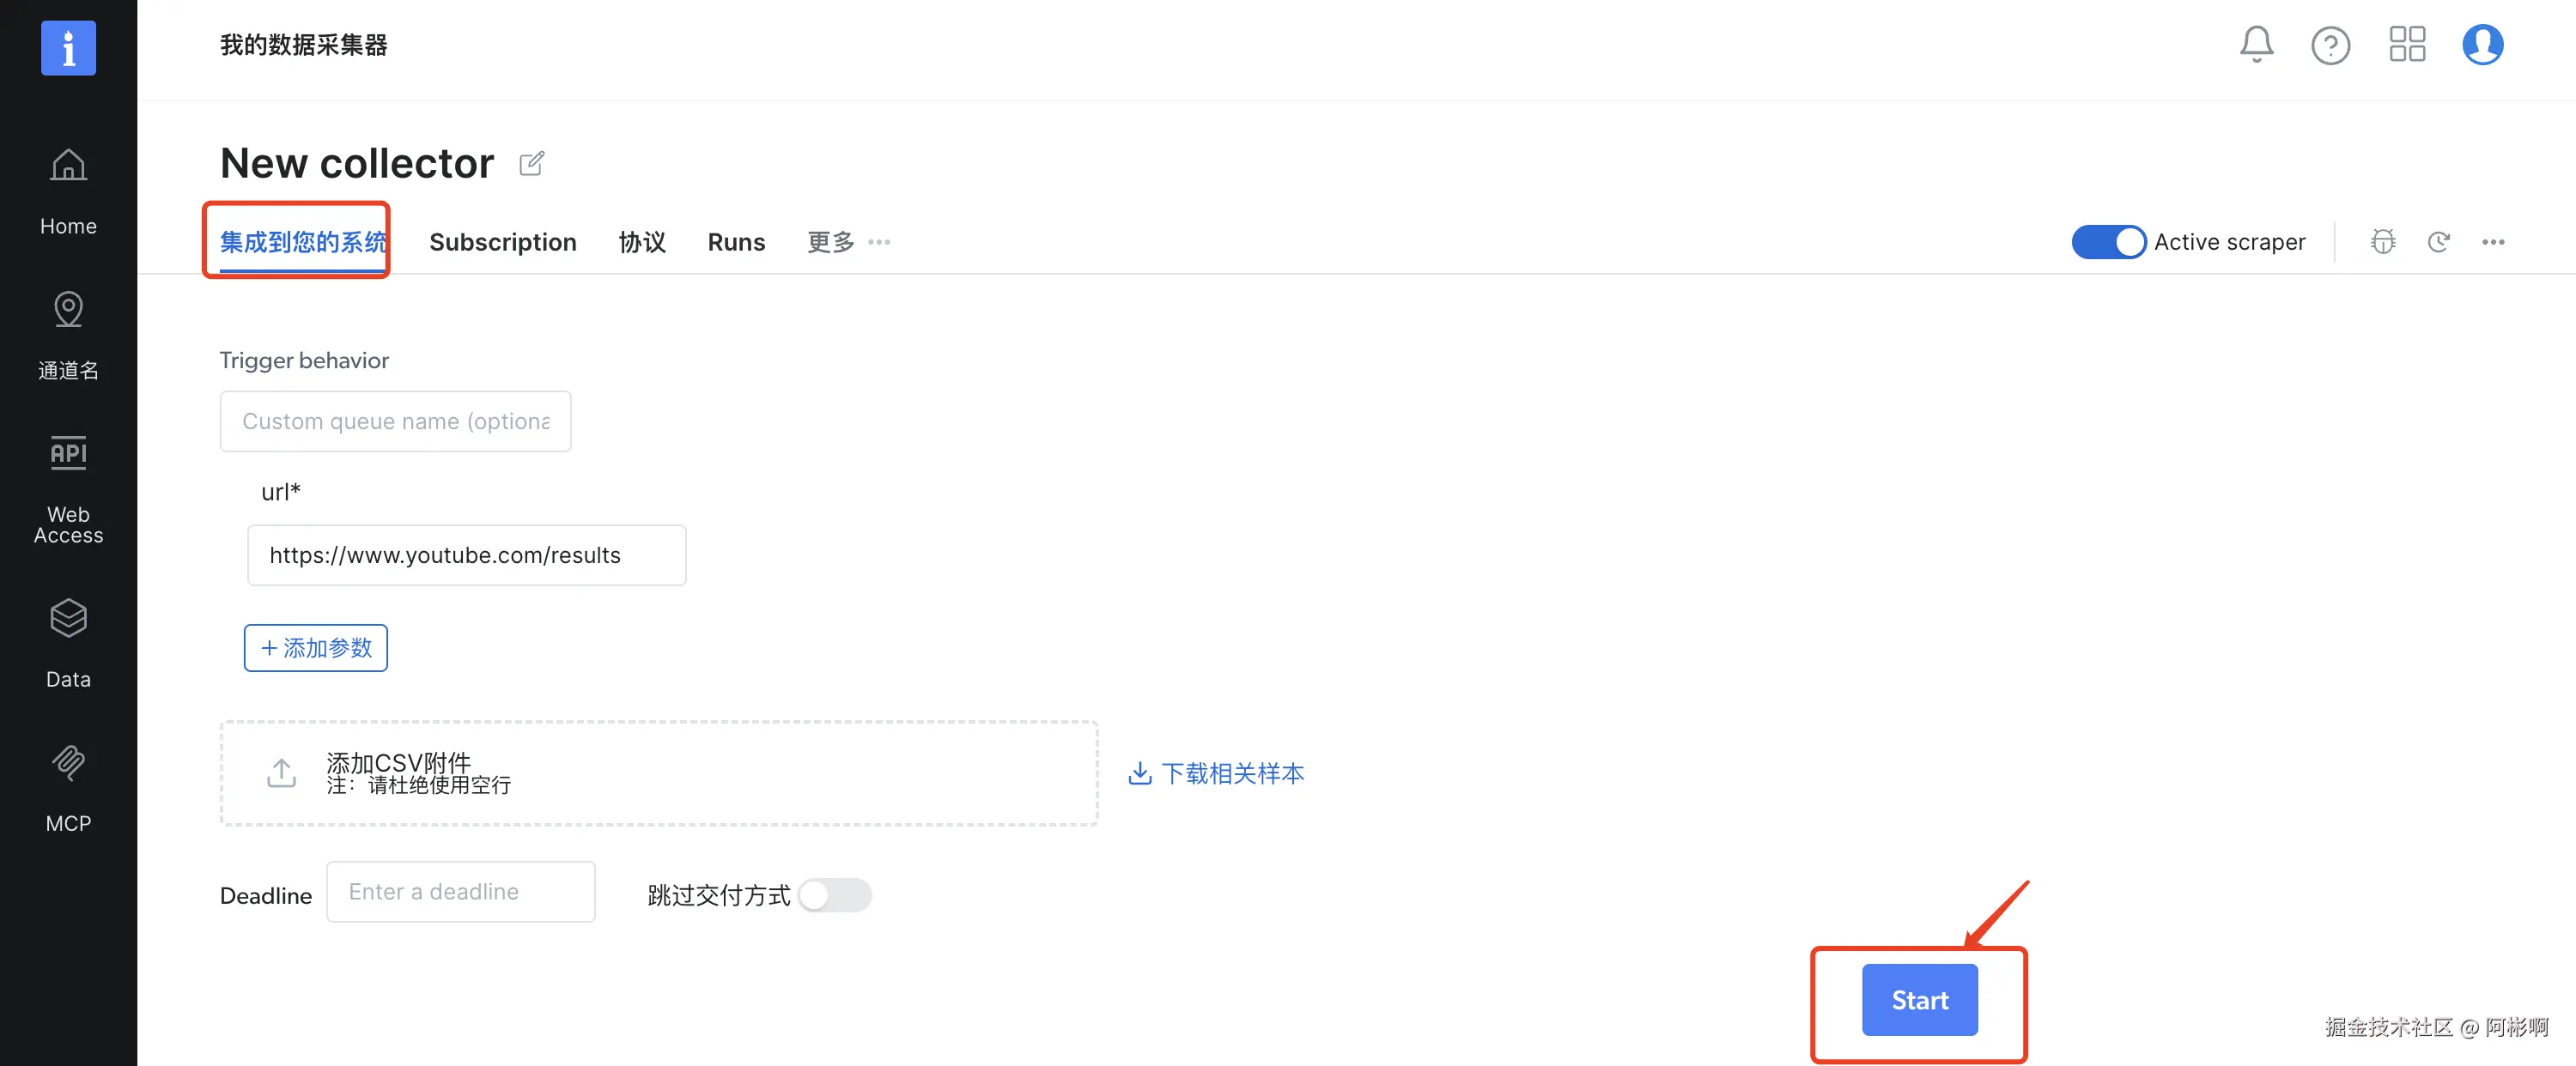Open the three-dot options menu near Active scraper
Image resolution: width=2576 pixels, height=1066 pixels.
pyautogui.click(x=2493, y=242)
